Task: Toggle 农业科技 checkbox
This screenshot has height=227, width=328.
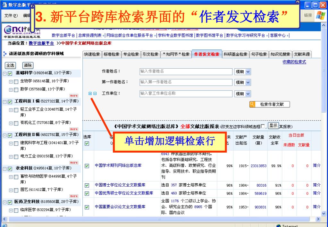Action: 10,169
